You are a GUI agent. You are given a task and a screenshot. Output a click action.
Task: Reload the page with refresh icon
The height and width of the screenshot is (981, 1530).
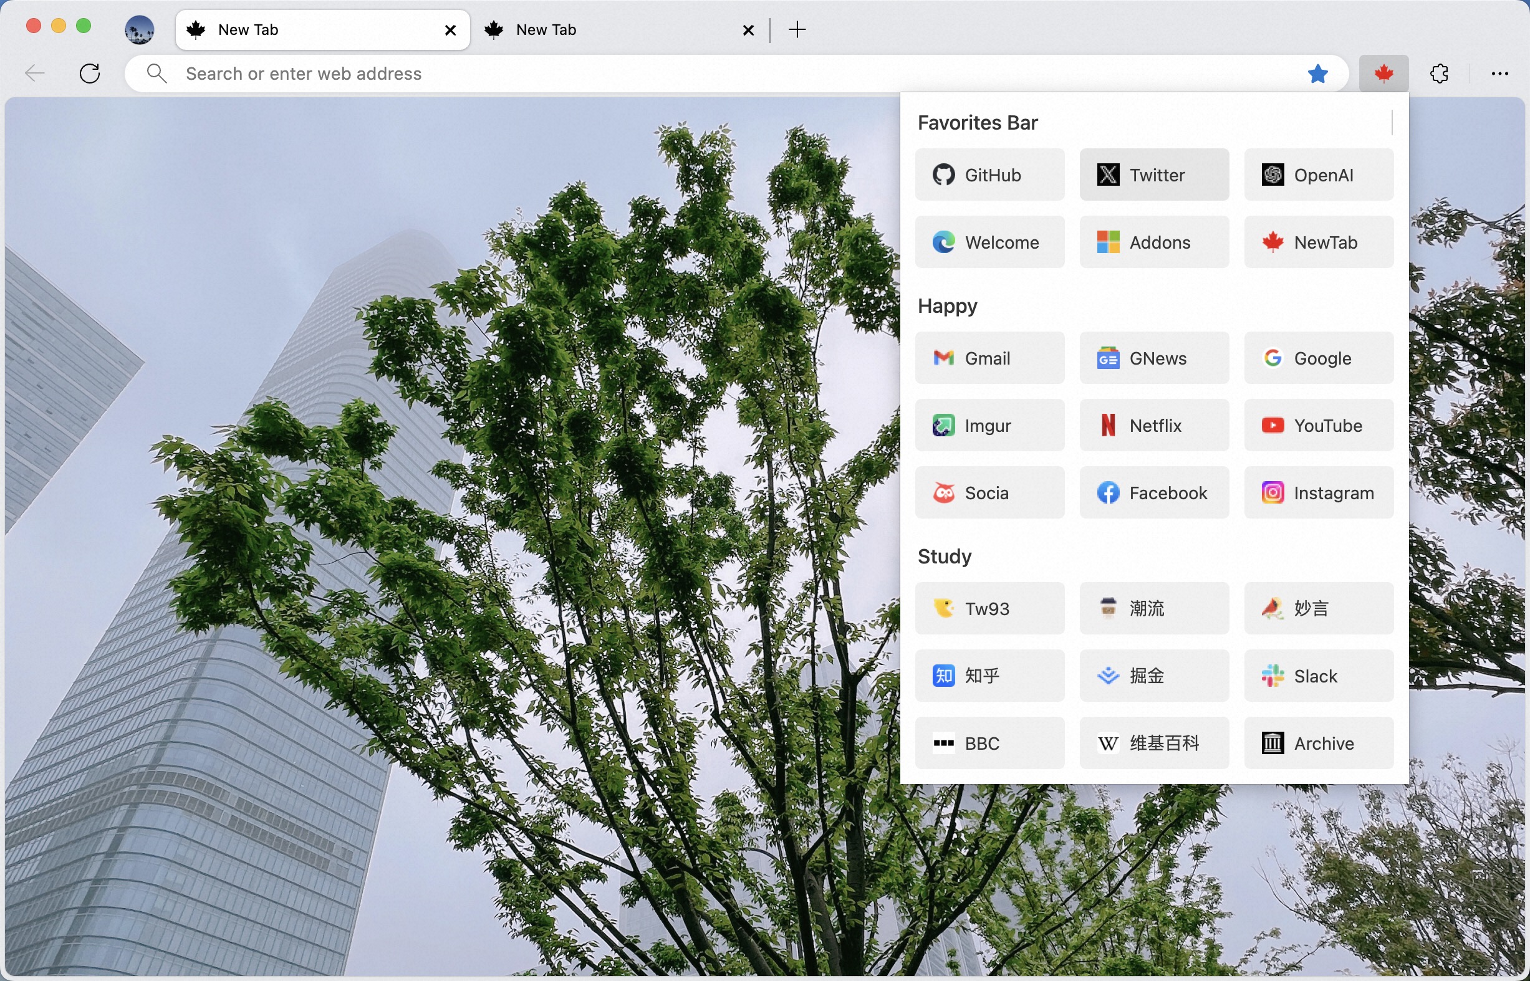pyautogui.click(x=90, y=74)
